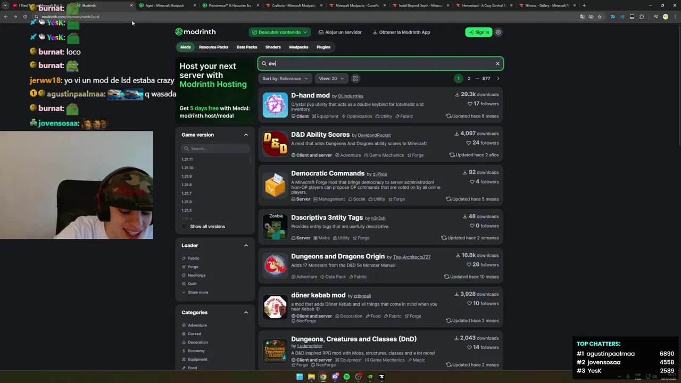Click magnifier icon in main search bar
681x383 pixels.
(x=264, y=63)
